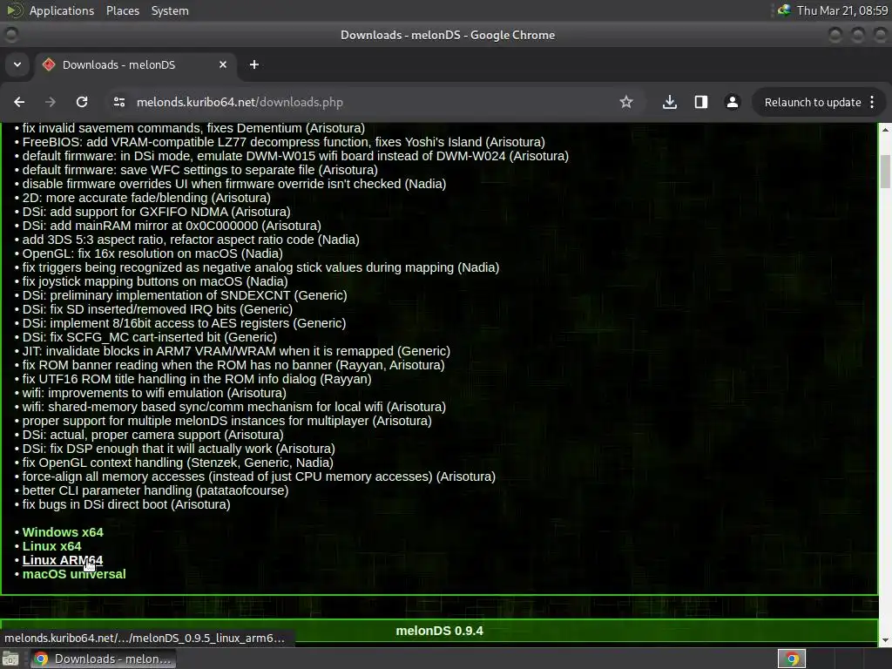The height and width of the screenshot is (669, 892).
Task: Download the Linux ARM64 build
Action: point(63,560)
